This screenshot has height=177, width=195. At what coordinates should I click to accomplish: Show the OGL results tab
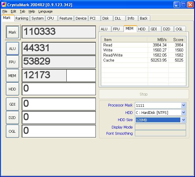[x=180, y=29]
